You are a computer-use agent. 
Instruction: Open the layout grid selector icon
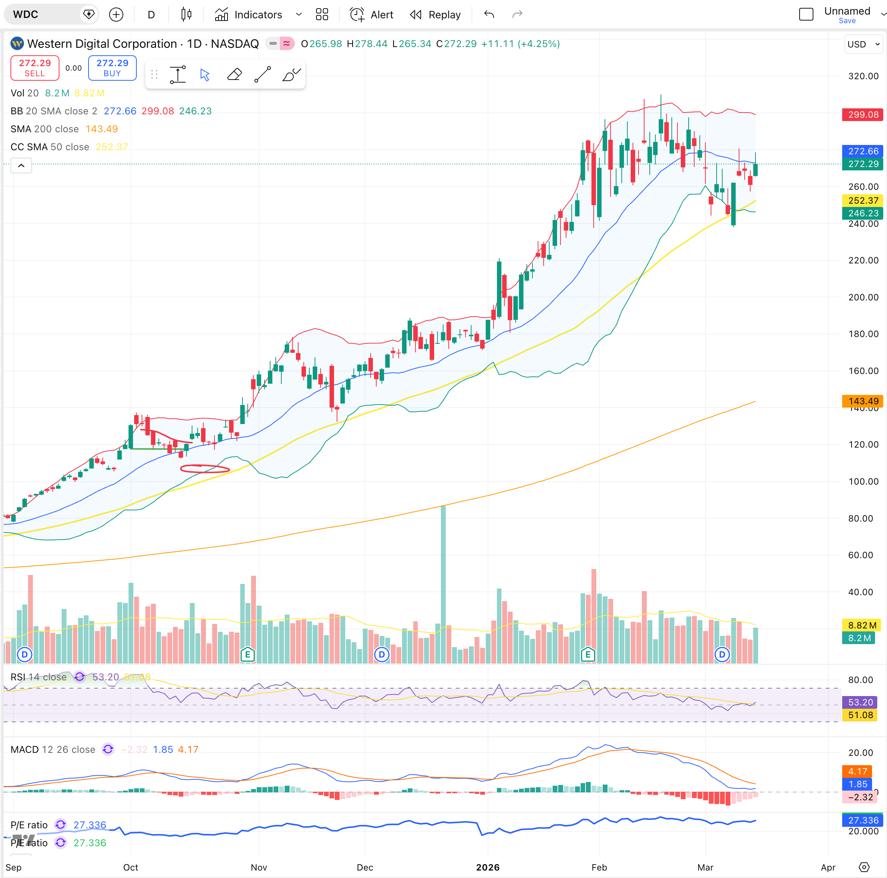(322, 15)
